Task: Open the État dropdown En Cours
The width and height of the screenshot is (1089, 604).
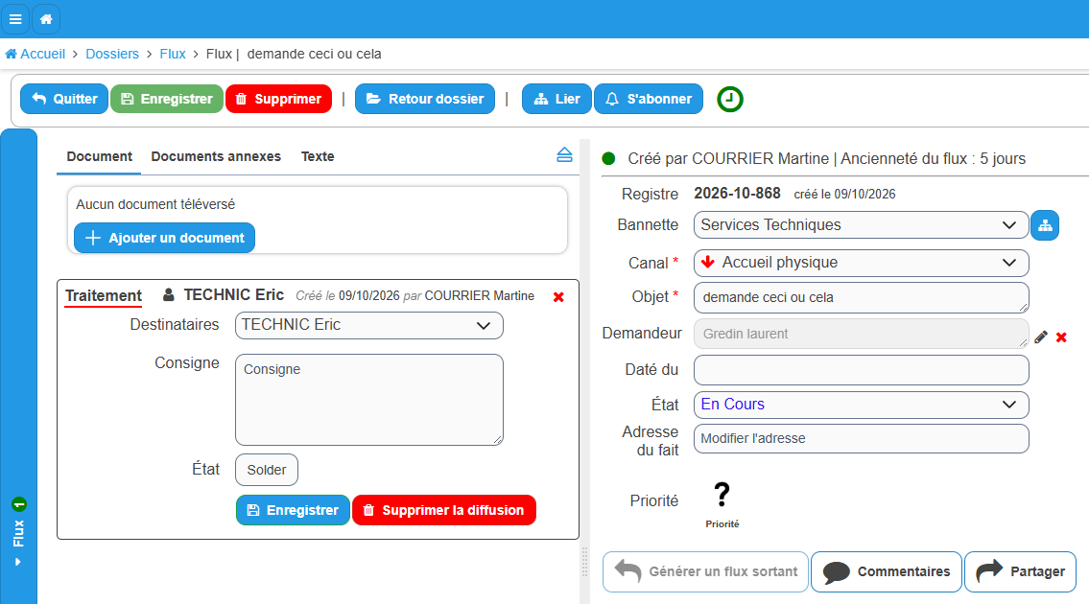Action: [x=861, y=405]
